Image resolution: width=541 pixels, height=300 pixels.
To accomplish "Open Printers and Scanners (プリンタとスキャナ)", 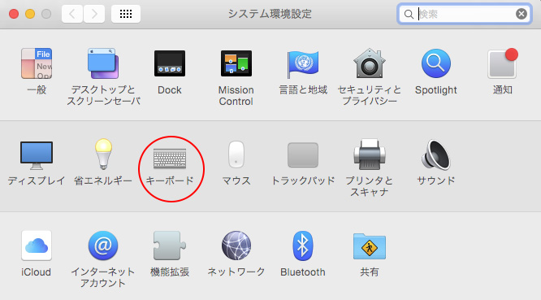I will [369, 154].
